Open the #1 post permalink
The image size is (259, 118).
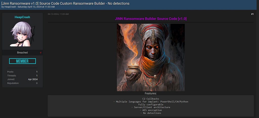pos(252,14)
